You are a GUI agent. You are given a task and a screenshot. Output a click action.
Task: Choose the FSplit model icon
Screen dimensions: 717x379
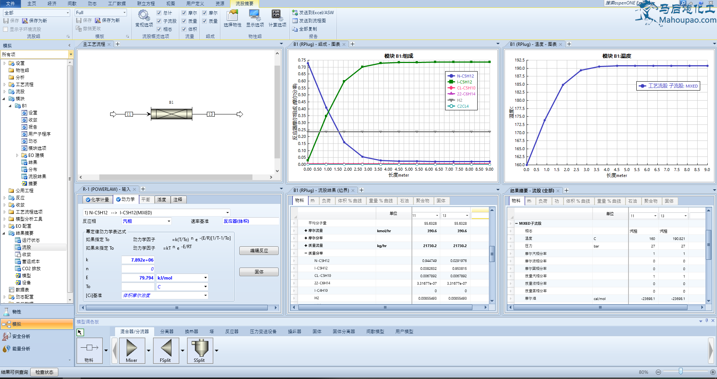coord(166,351)
